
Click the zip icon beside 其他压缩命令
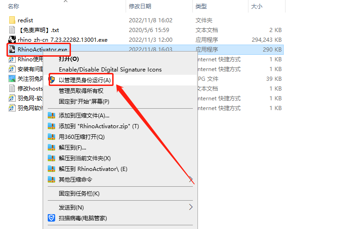pyautogui.click(x=51, y=180)
